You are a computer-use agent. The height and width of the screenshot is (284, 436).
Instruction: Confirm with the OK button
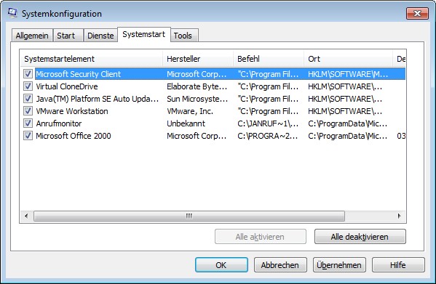pyautogui.click(x=221, y=265)
